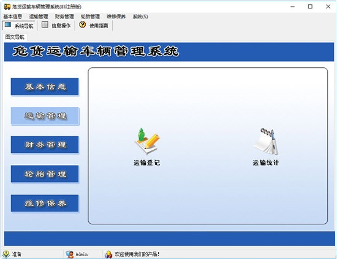Image resolution: width=337 pixels, height=261 pixels.
Task: Click the Admin username in status bar
Action: (x=81, y=254)
